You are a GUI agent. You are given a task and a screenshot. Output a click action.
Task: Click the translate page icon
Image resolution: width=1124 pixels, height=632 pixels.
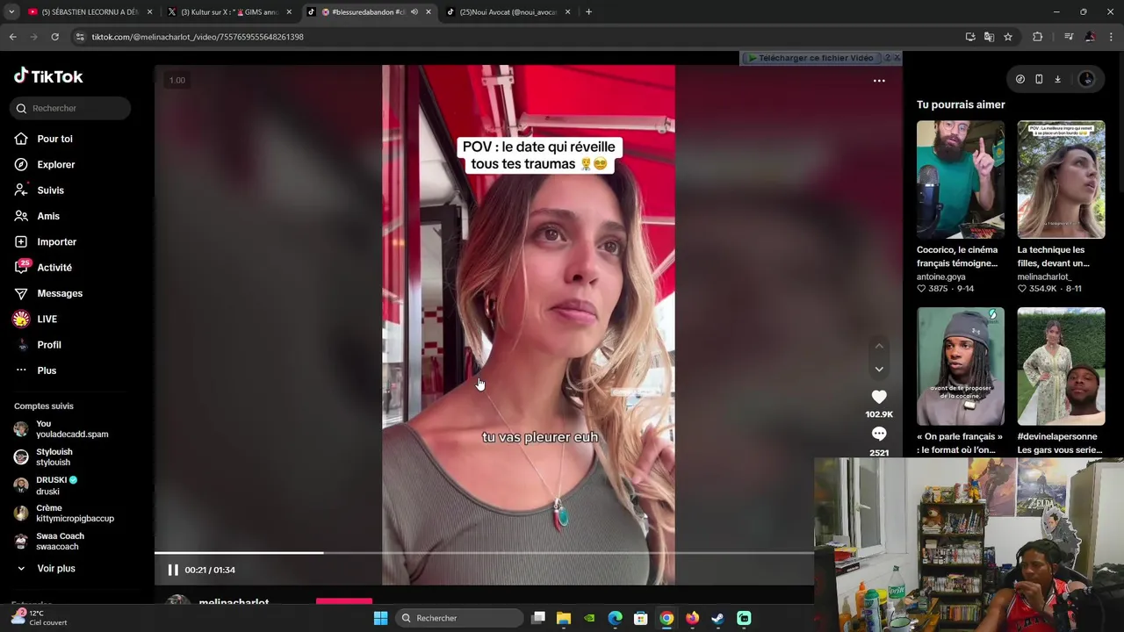[989, 37]
